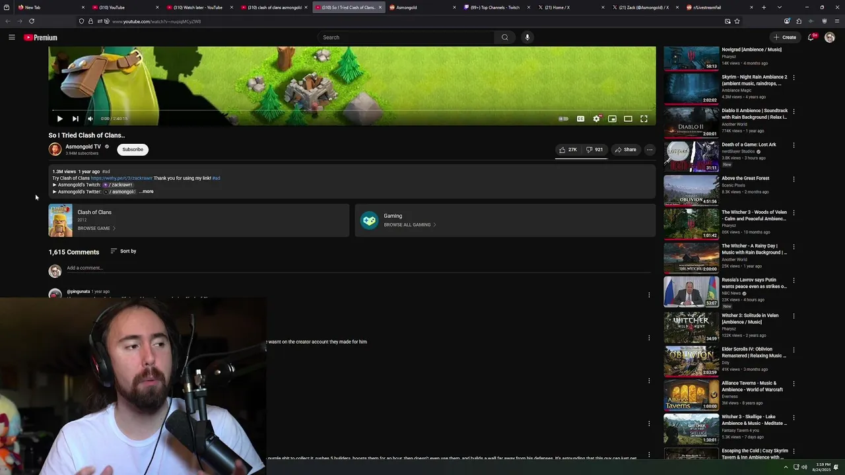Open options for Russia's Lavrov video
The height and width of the screenshot is (475, 845).
[794, 280]
